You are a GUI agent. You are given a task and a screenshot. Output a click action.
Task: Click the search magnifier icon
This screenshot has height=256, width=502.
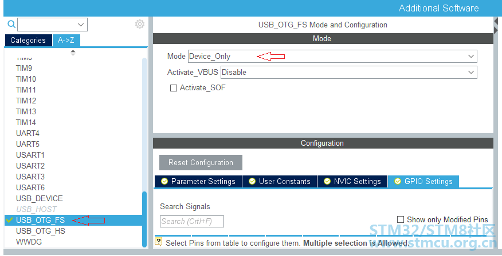11,24
